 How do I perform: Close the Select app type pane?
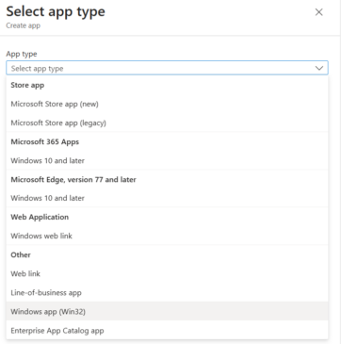pyautogui.click(x=318, y=12)
